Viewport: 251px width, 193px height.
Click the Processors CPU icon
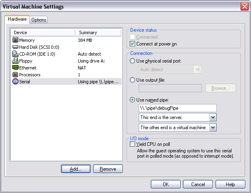coord(15,75)
